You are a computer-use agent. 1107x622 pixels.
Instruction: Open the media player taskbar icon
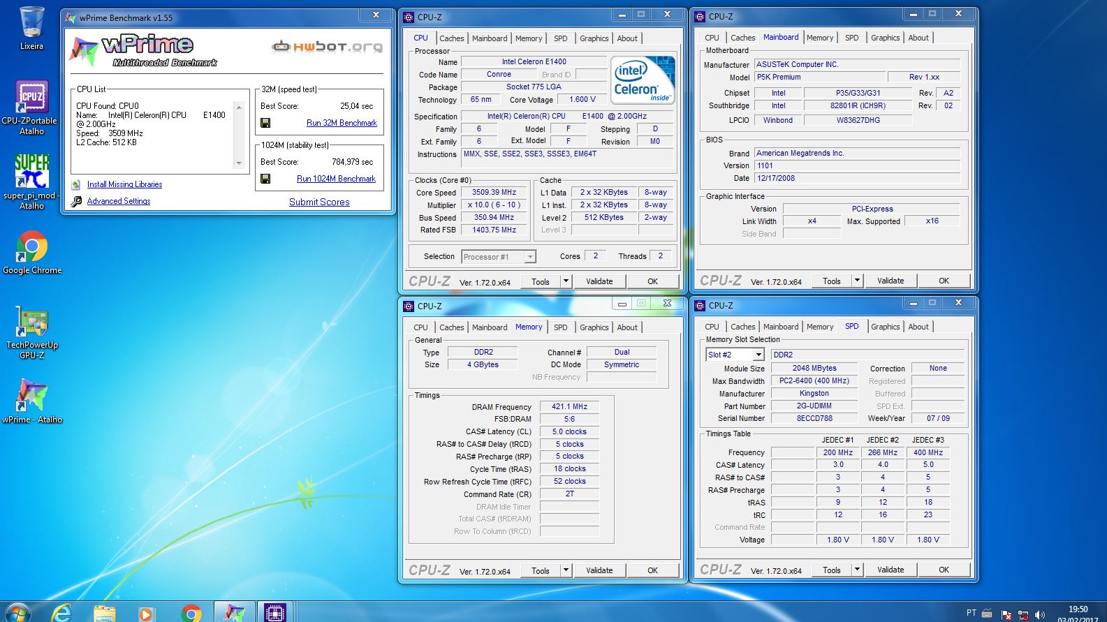coord(145,614)
